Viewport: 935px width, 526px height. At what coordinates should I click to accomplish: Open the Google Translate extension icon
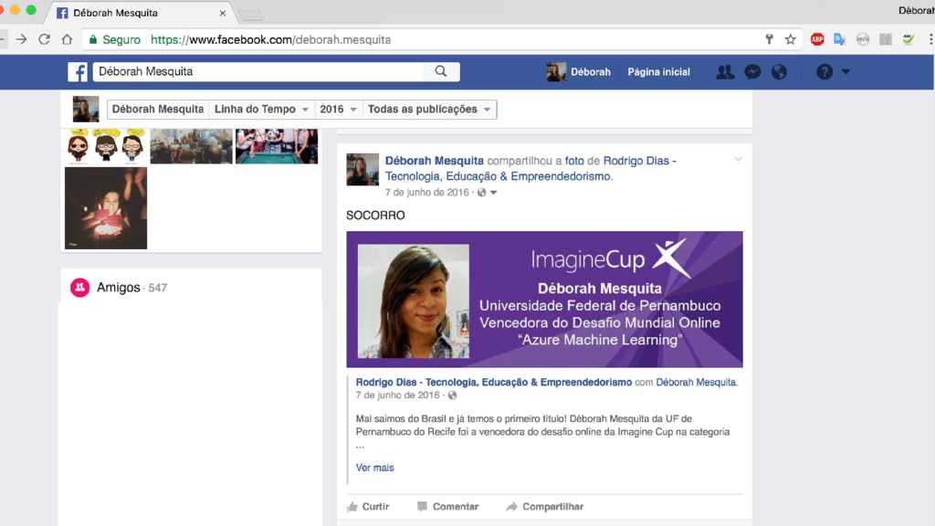(x=840, y=39)
